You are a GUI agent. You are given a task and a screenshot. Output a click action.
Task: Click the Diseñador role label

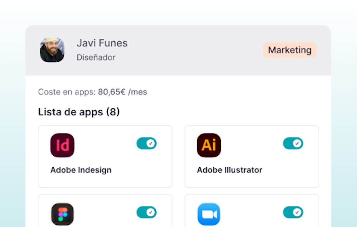pyautogui.click(x=96, y=57)
